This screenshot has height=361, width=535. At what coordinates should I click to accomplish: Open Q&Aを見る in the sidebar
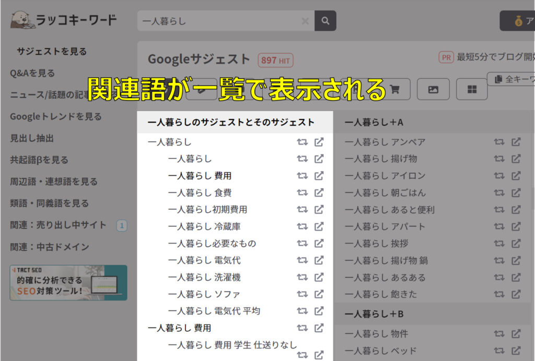[x=32, y=73]
